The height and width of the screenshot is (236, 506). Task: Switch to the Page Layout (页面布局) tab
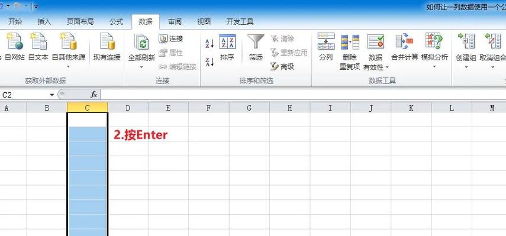point(80,22)
